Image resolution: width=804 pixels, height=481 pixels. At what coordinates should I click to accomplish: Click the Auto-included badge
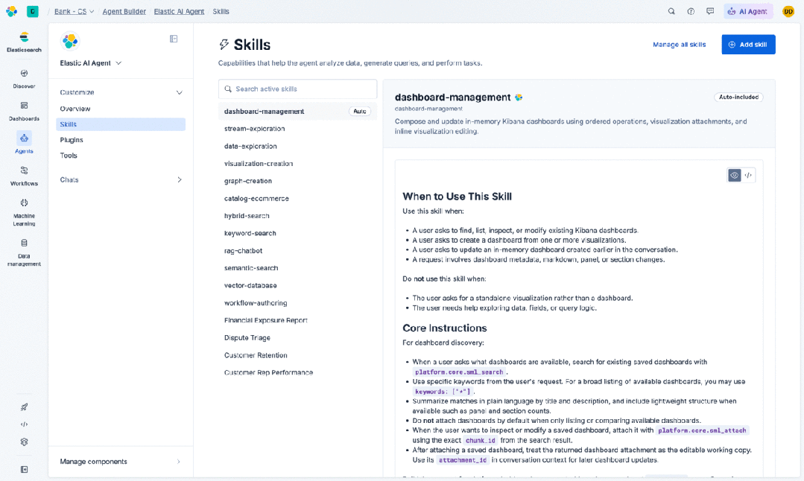738,98
